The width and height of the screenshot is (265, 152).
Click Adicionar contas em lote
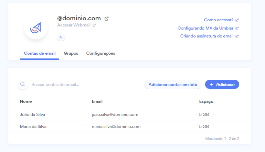(x=173, y=84)
